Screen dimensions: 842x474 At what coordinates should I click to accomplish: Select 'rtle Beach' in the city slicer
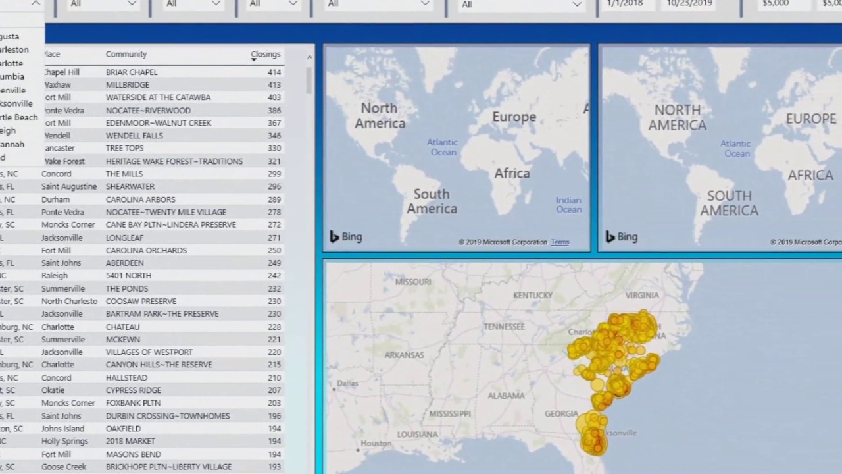19,117
